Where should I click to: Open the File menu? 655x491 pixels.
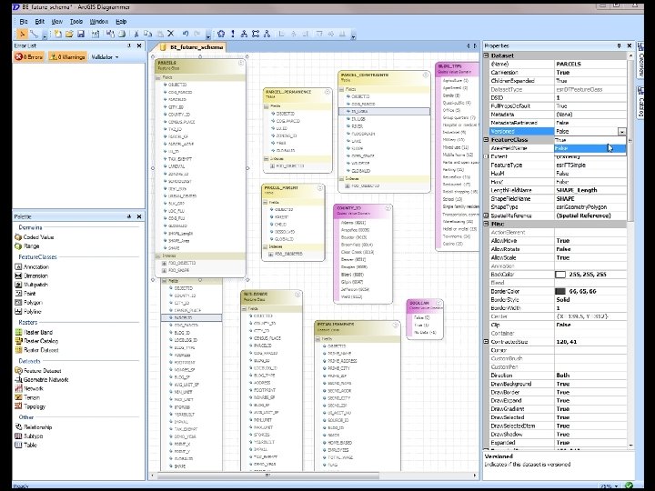point(24,21)
